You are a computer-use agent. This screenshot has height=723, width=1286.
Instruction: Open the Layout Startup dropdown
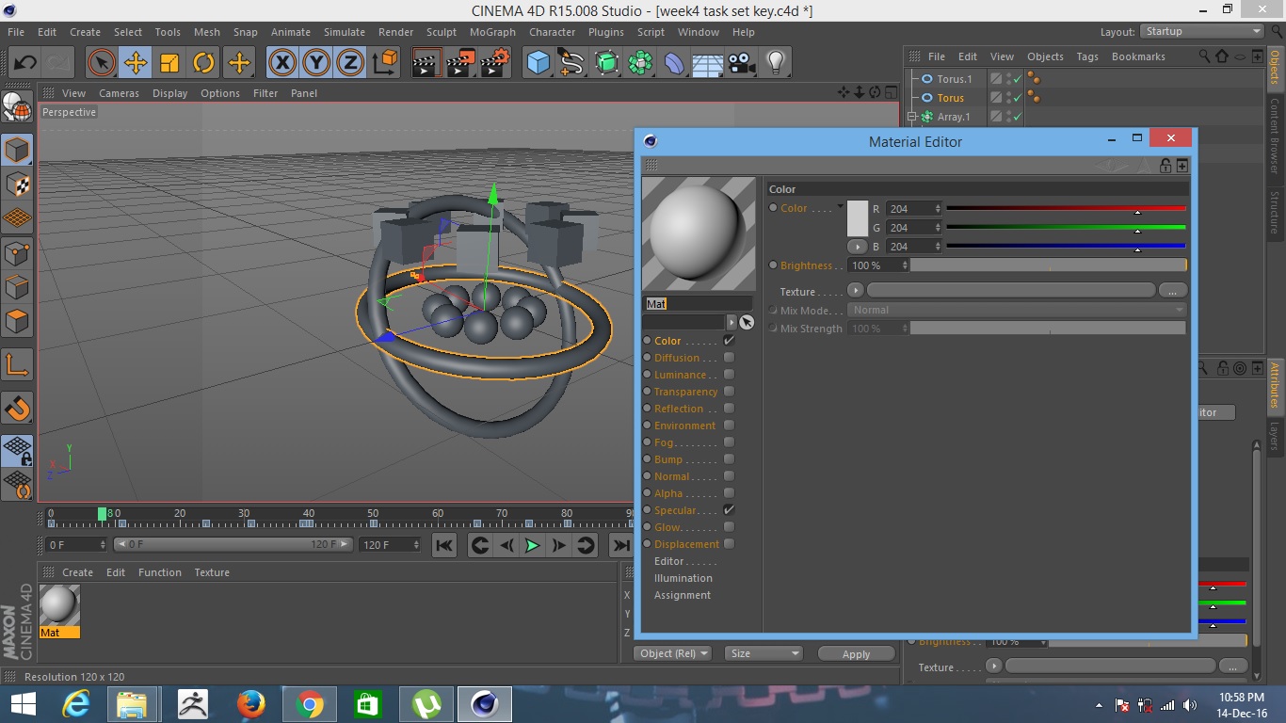point(1202,31)
